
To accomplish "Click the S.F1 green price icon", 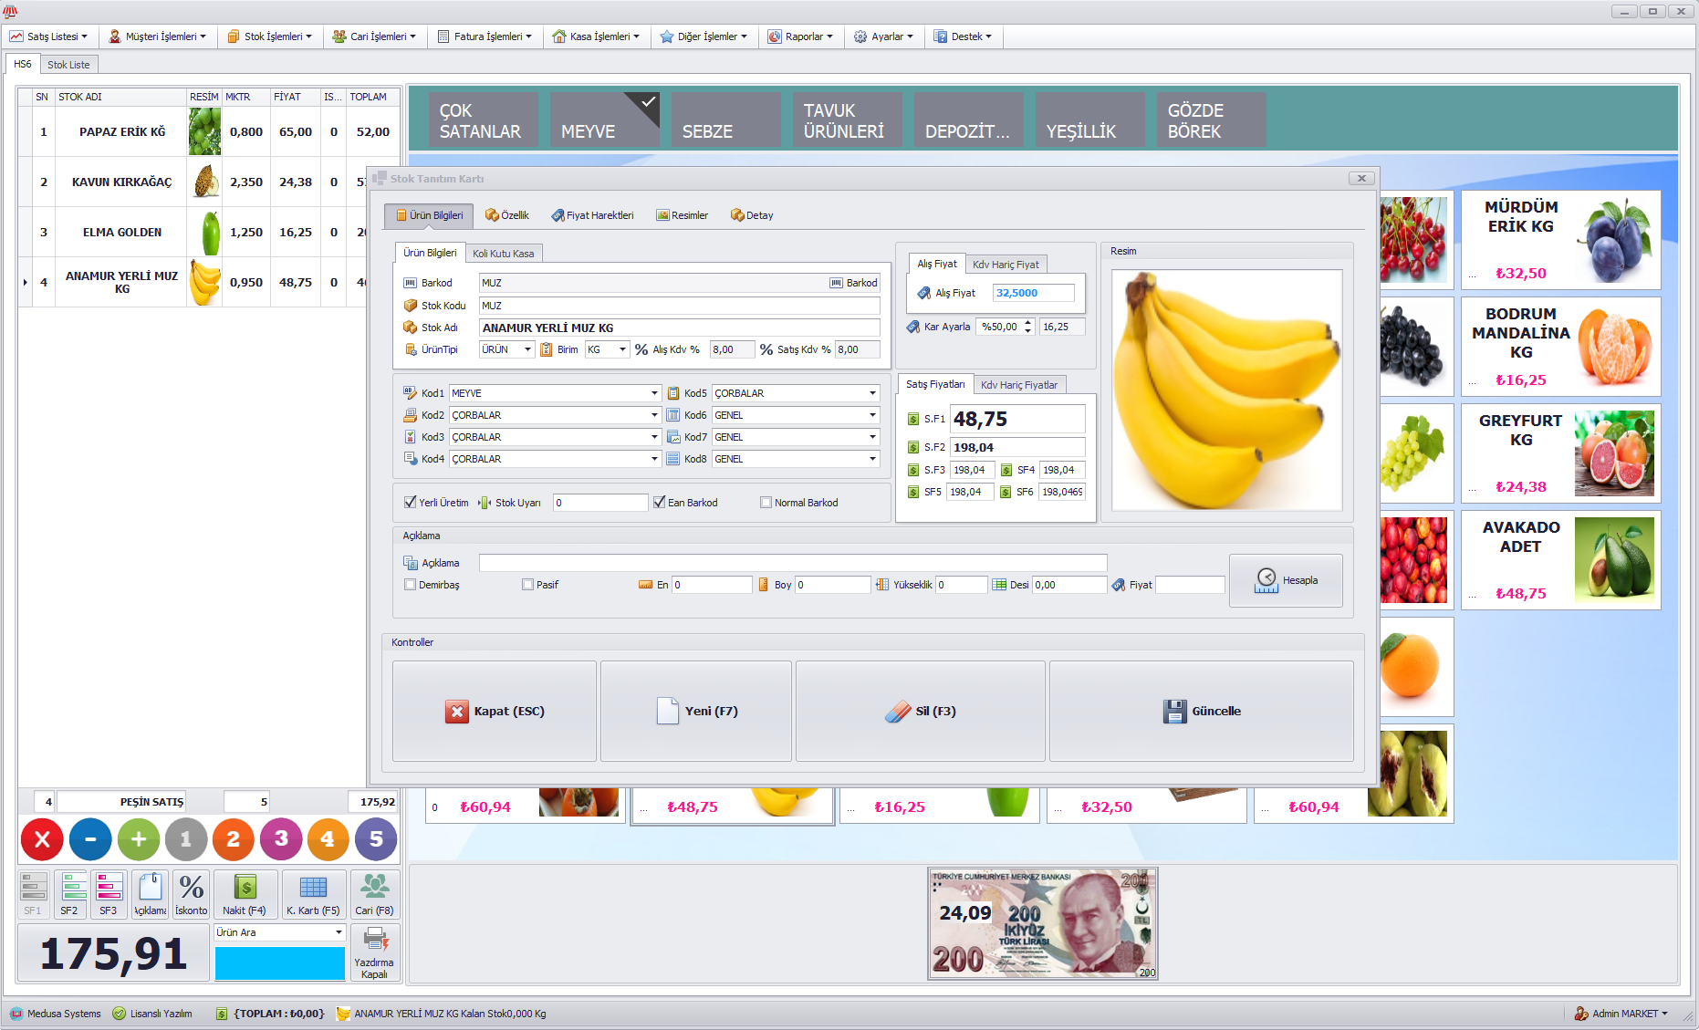I will point(913,419).
